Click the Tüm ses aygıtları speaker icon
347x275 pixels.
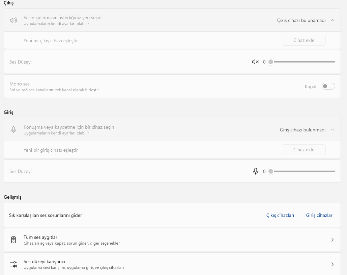13,240
